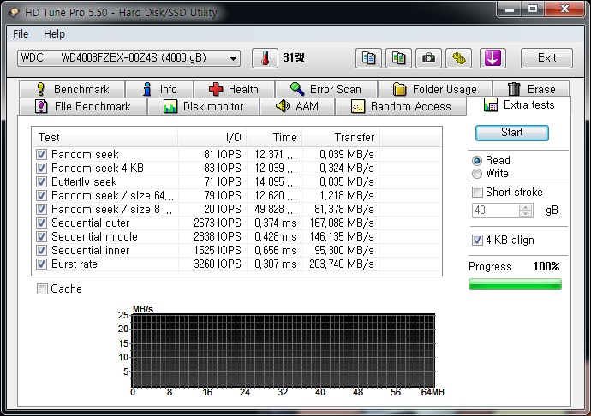Switch to the Disk monitor tab

pos(204,107)
